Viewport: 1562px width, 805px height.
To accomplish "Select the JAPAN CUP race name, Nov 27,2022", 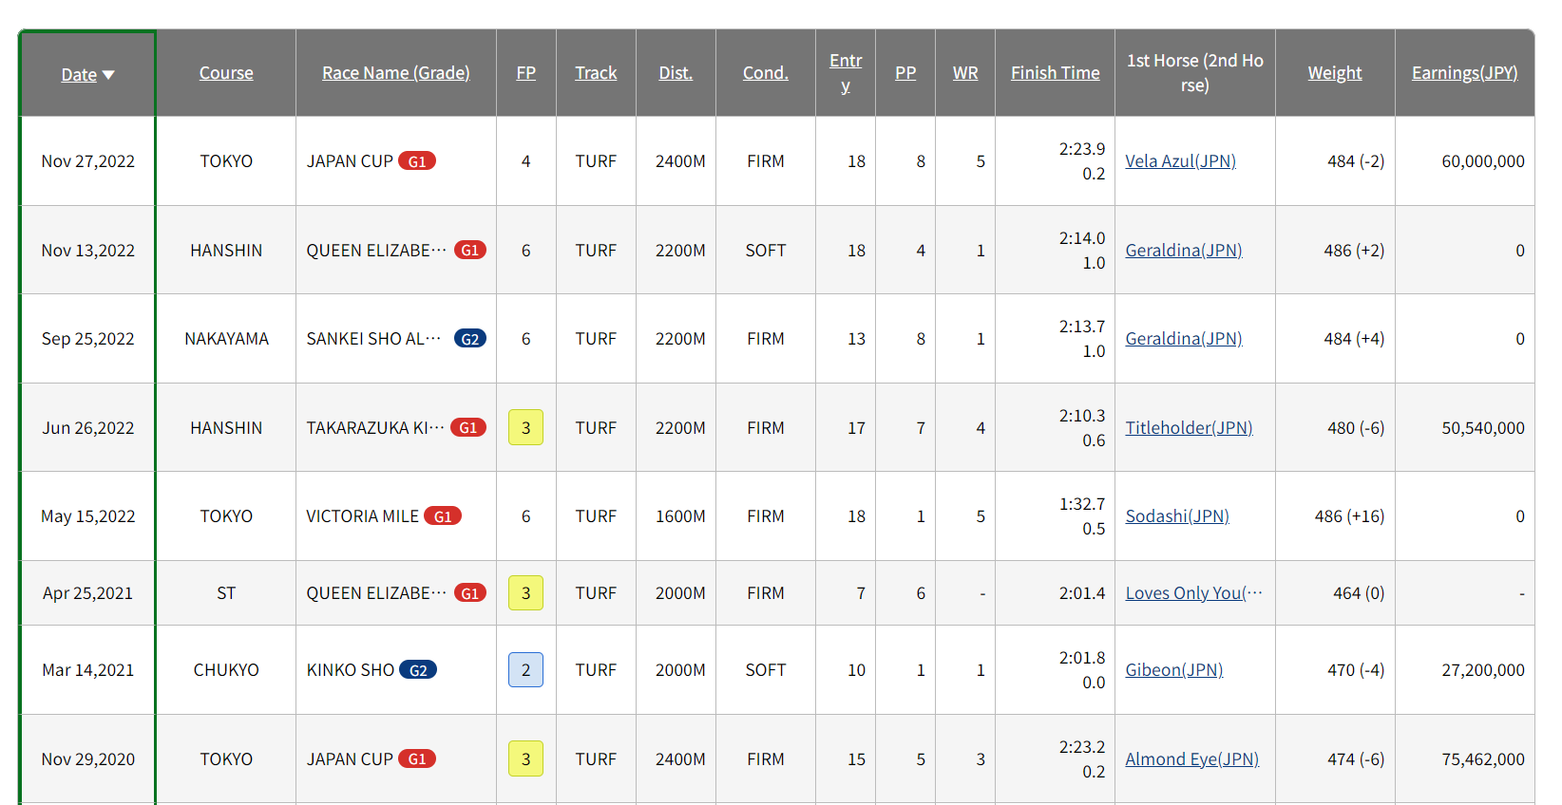I will coord(350,161).
